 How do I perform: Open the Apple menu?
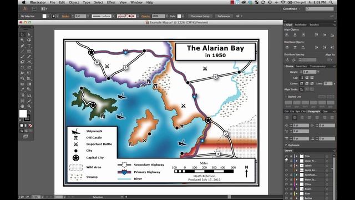coord(24,2)
